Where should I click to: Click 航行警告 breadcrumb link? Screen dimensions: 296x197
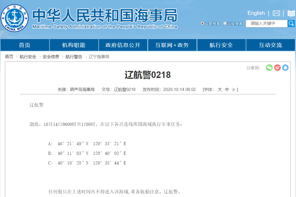74,57
